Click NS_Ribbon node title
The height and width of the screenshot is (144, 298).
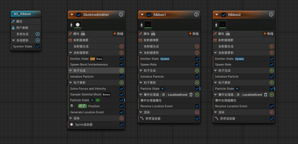(x=22, y=14)
